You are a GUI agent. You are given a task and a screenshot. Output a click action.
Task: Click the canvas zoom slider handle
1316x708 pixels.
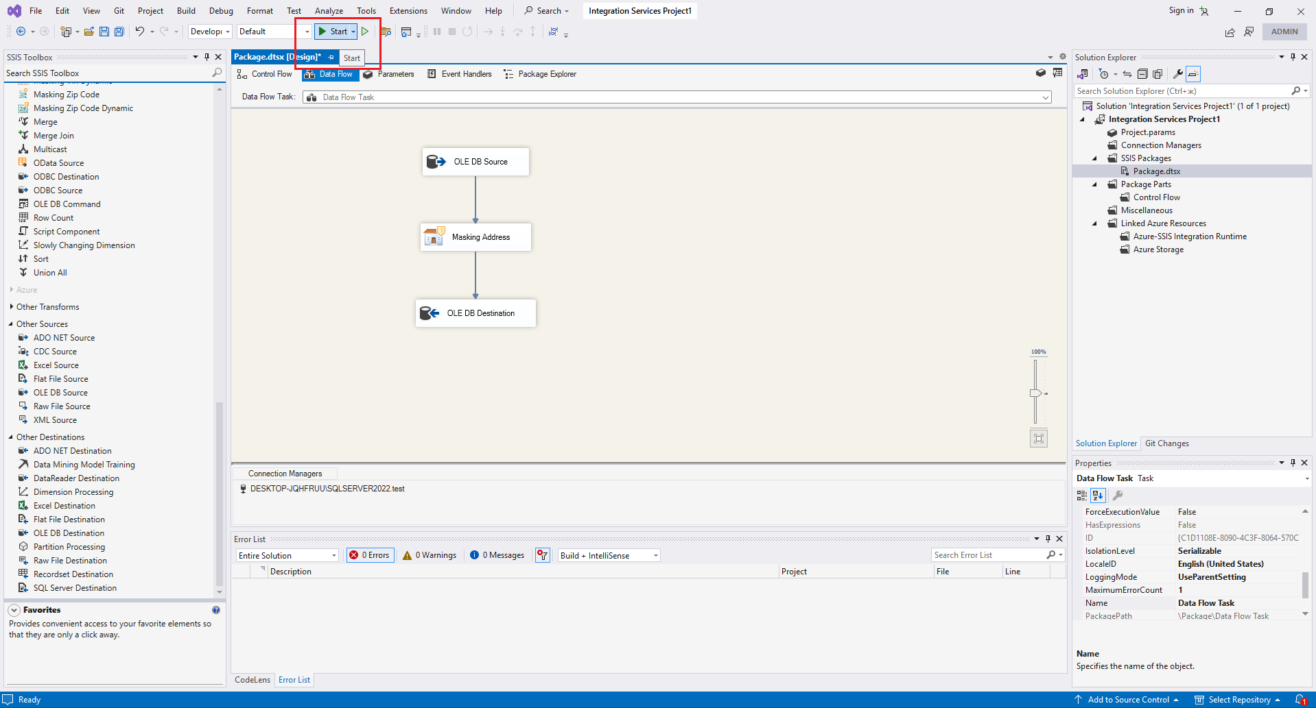(x=1035, y=393)
